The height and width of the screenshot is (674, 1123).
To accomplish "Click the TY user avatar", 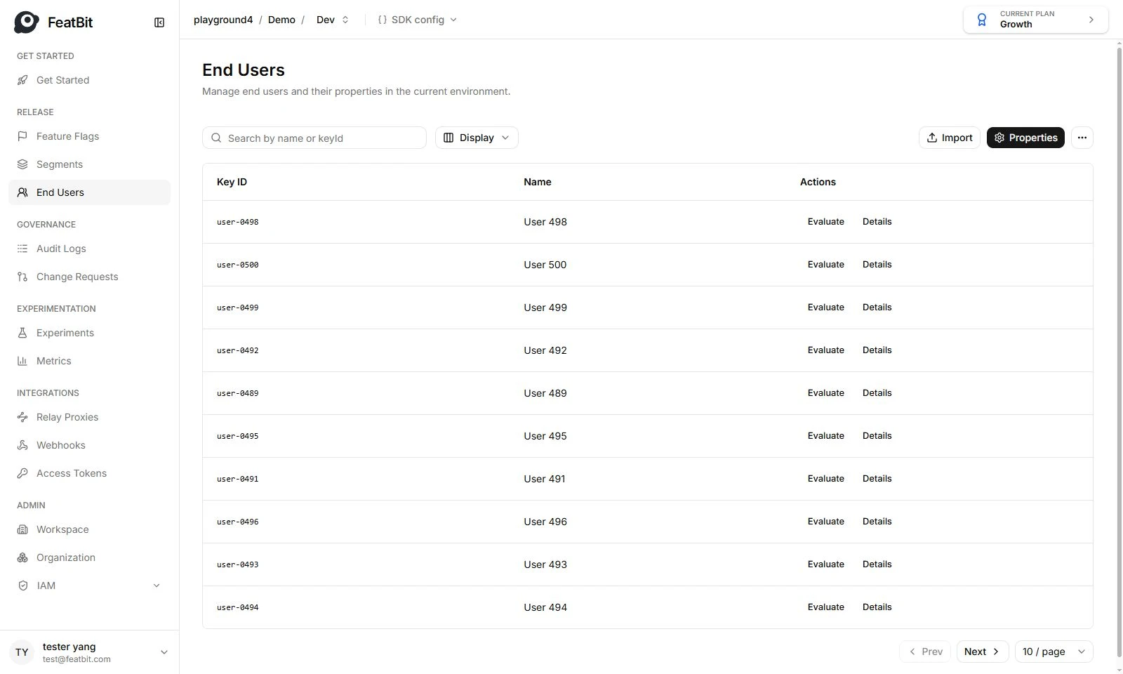I will [x=22, y=652].
